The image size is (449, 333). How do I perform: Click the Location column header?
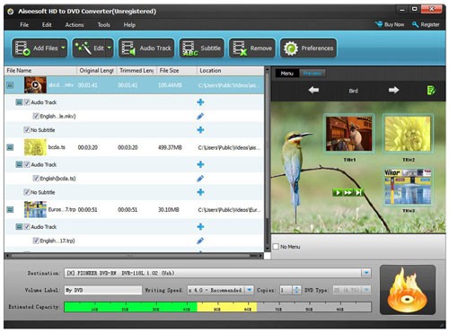[230, 71]
